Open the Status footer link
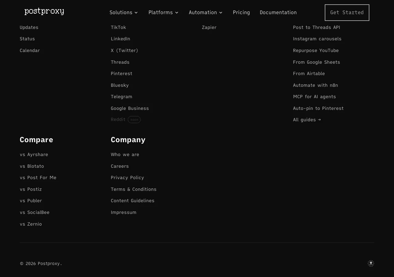Viewport: 394px width, 277px height. (27, 39)
